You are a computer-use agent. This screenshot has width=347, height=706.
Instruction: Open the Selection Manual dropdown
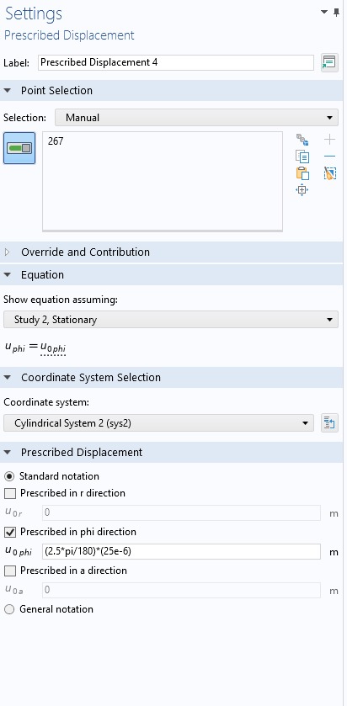coord(196,118)
